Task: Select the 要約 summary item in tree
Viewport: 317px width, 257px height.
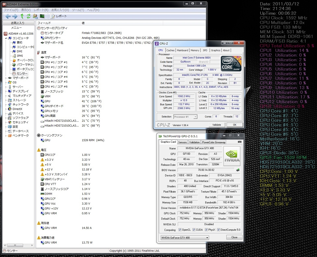Action: point(20,42)
